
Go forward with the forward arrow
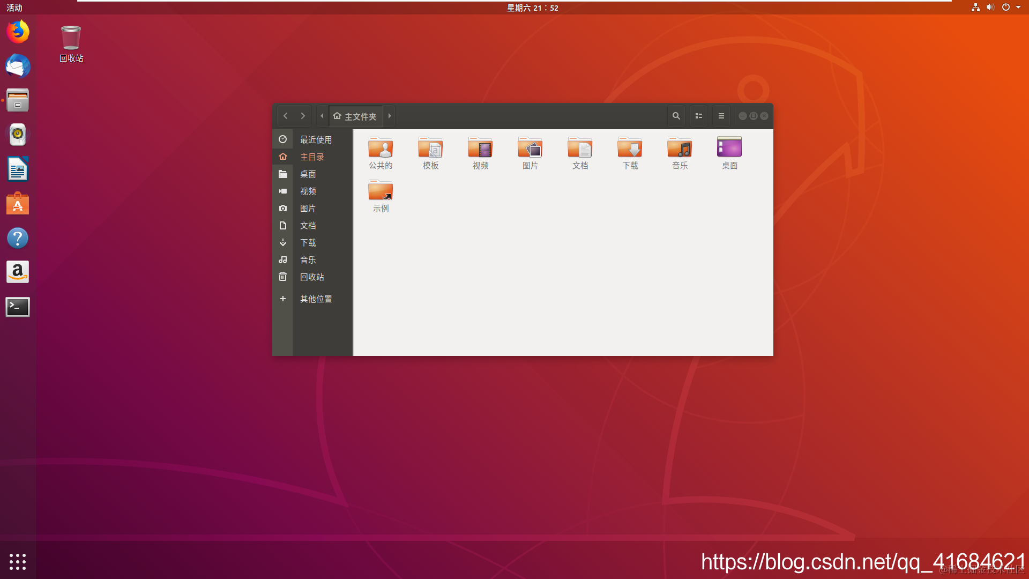[x=303, y=116]
